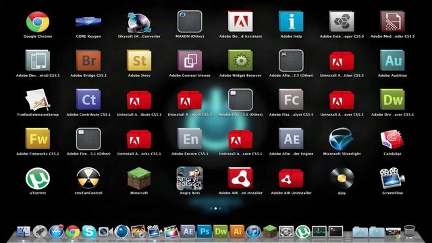Click Finder in the Dock
The width and height of the screenshot is (432, 243).
[24, 232]
